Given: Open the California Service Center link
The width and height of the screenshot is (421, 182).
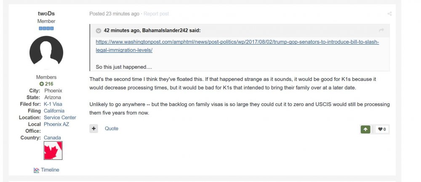Looking at the screenshot, I should [x=60, y=114].
